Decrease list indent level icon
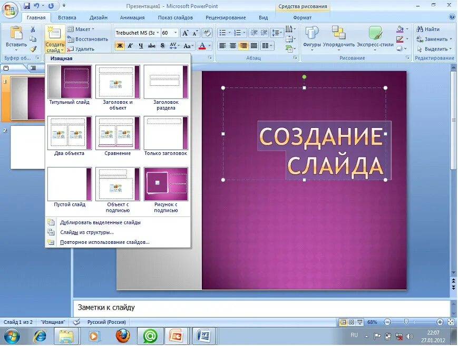The height and width of the screenshot is (346, 458). [254, 33]
